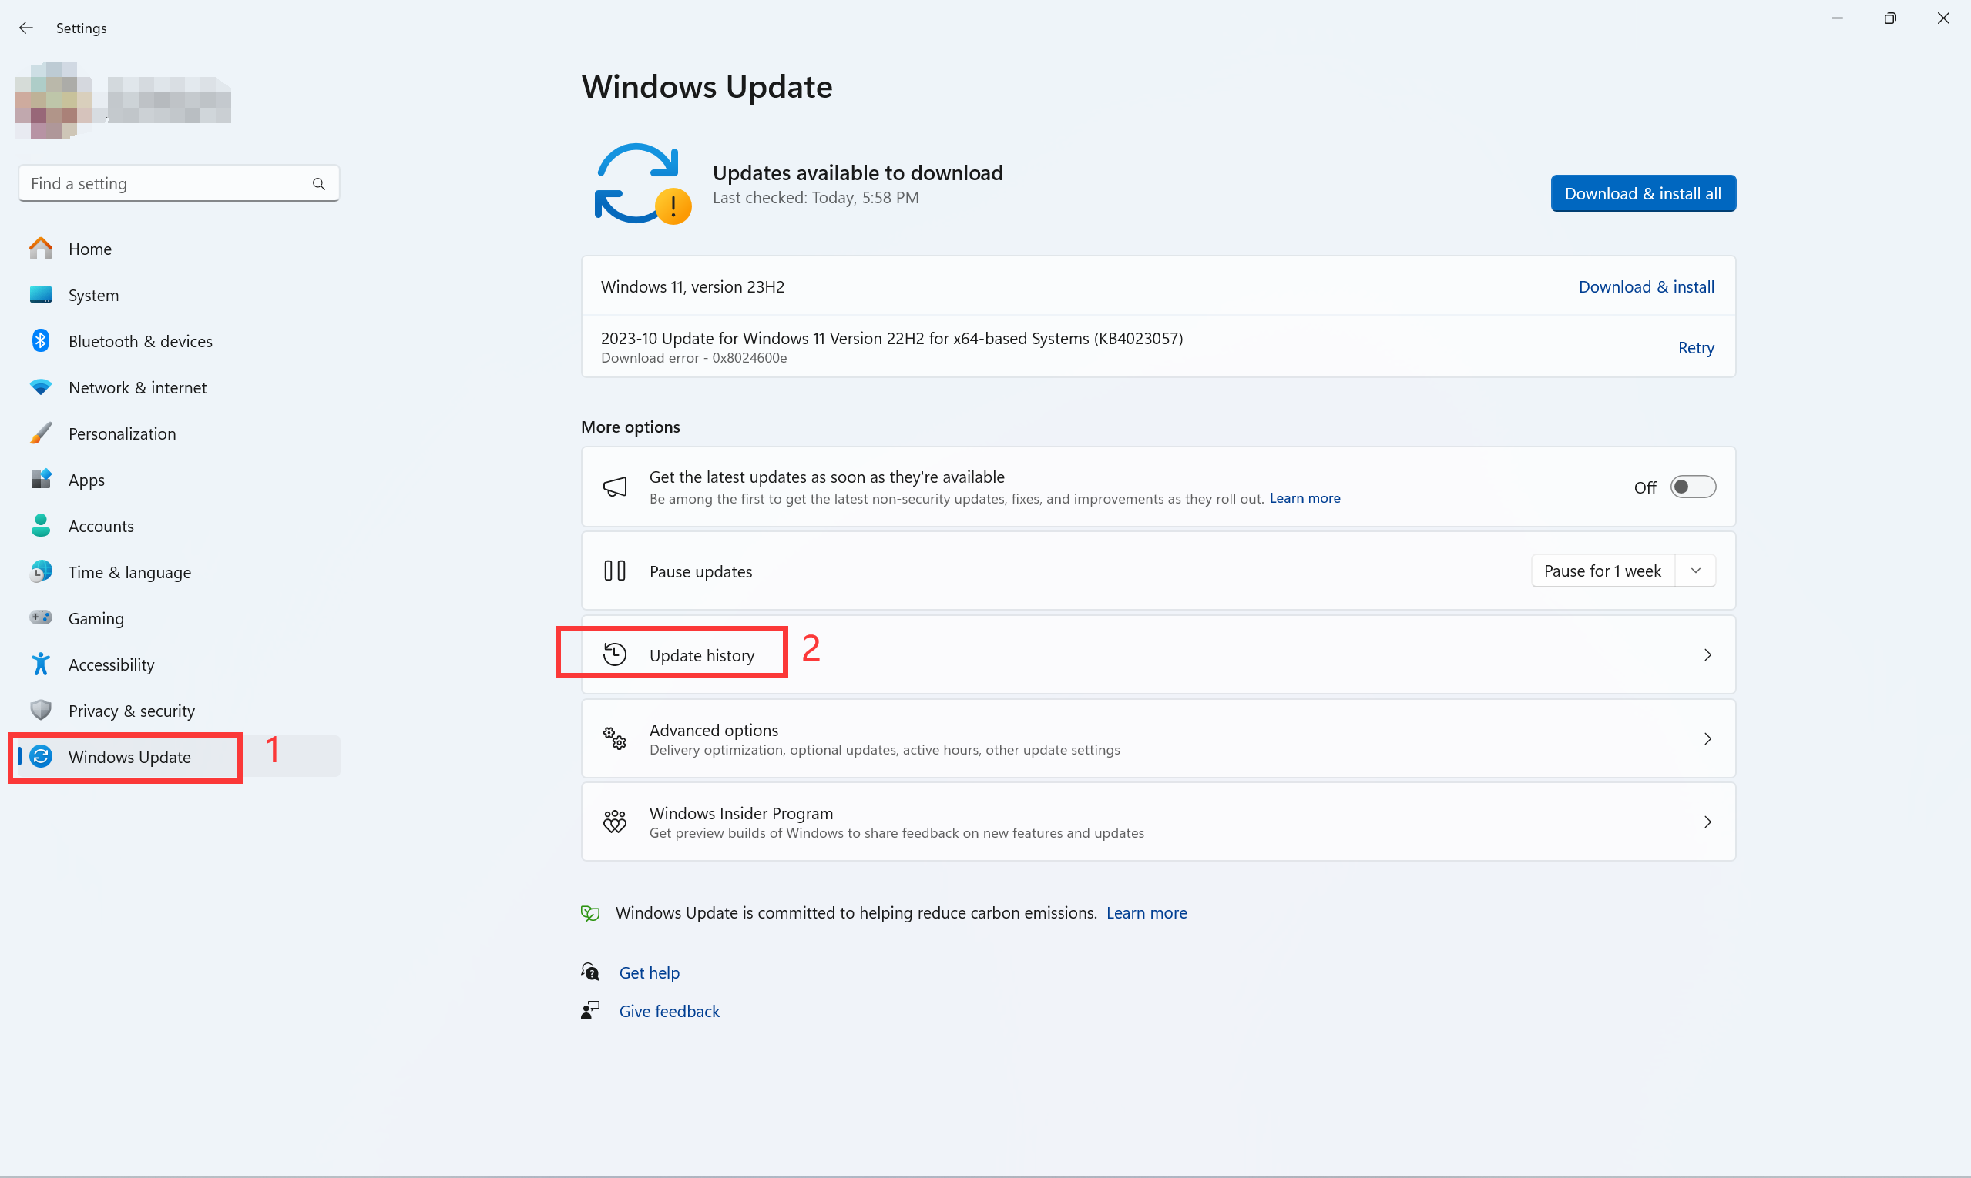Click Last checked: Today, 5:58 PM text
1971x1178 pixels.
click(815, 197)
